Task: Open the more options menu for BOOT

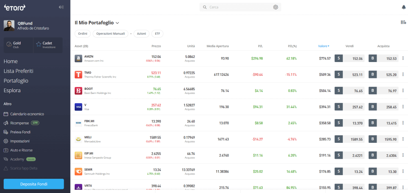Action: pyautogui.click(x=403, y=91)
